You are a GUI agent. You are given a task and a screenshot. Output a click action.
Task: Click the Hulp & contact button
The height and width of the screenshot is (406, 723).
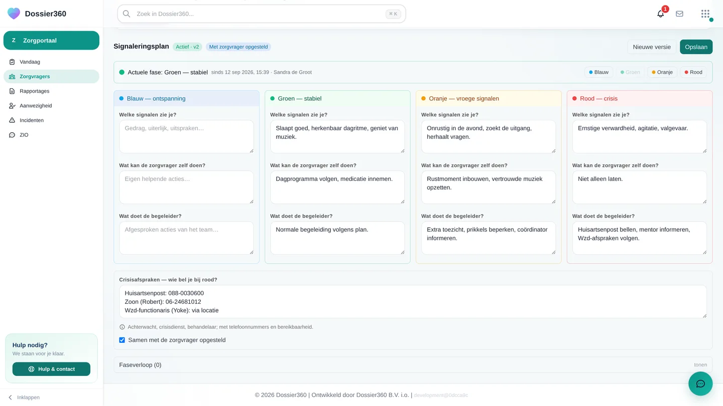[51, 369]
